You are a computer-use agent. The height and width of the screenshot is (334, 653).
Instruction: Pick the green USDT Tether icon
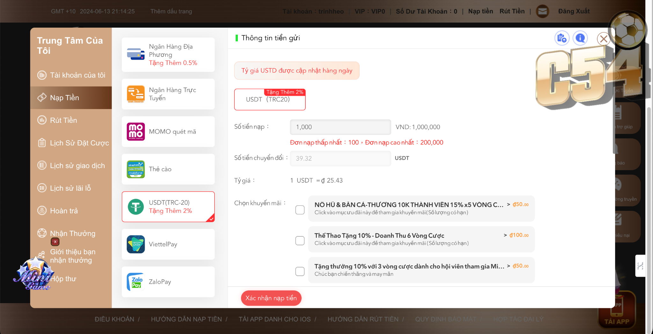(x=136, y=207)
